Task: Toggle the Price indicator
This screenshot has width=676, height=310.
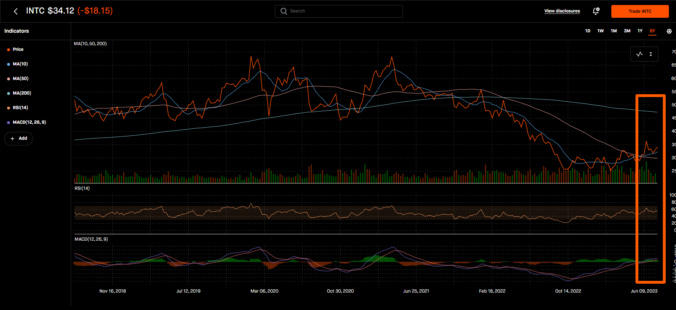Action: [x=15, y=49]
